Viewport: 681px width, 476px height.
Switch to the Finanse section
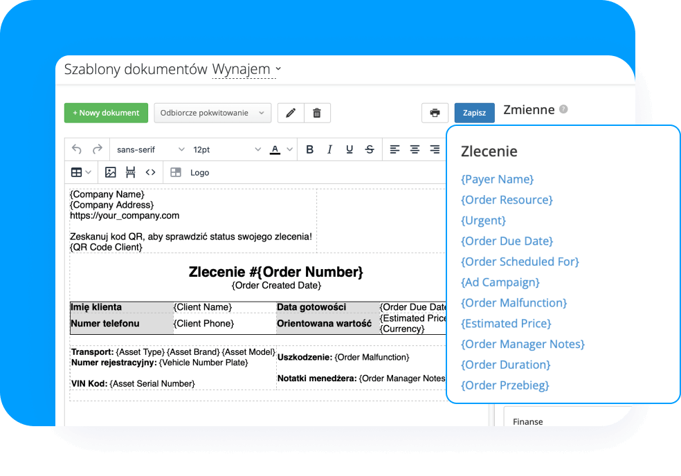click(x=527, y=421)
